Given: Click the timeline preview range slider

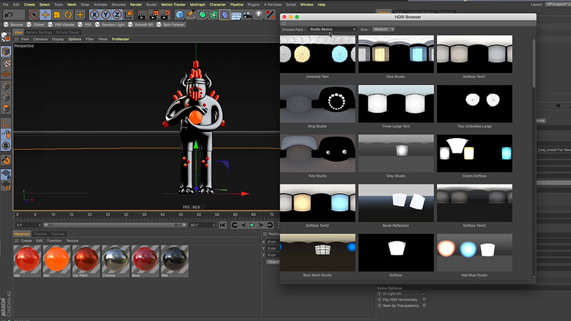Looking at the screenshot, I should pyautogui.click(x=115, y=225).
